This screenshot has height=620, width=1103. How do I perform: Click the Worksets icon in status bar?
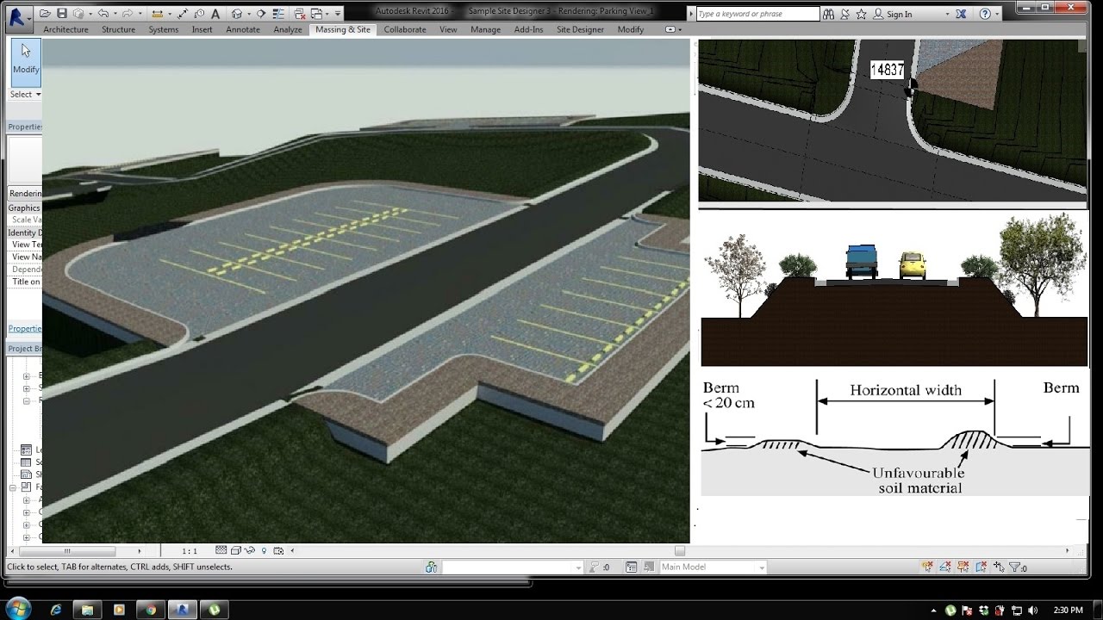[431, 567]
